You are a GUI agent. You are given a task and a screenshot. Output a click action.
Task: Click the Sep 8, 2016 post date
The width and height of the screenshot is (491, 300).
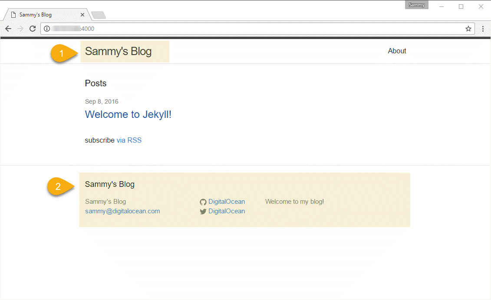coord(102,102)
